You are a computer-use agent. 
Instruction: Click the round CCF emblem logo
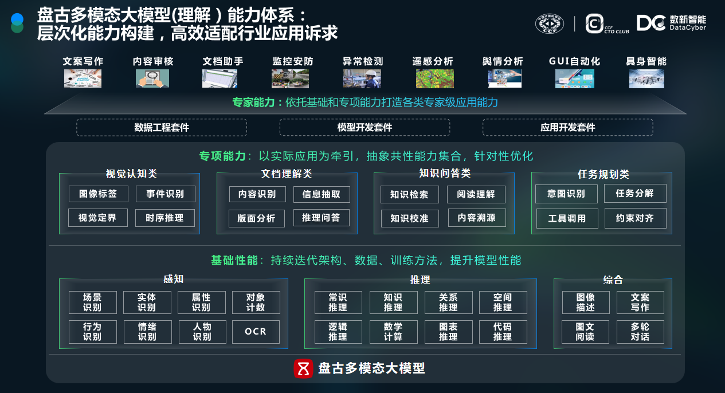click(x=550, y=23)
